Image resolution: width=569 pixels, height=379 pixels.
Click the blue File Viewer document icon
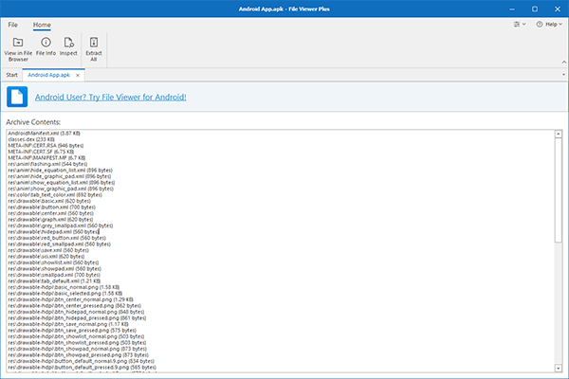coord(17,97)
